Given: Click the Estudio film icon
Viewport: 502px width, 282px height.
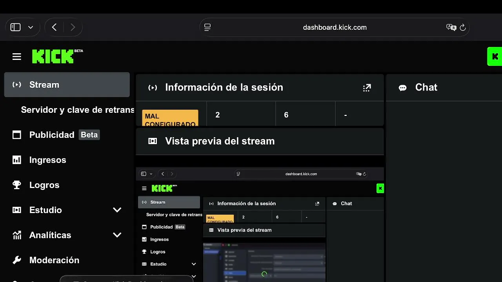Looking at the screenshot, I should [17, 210].
